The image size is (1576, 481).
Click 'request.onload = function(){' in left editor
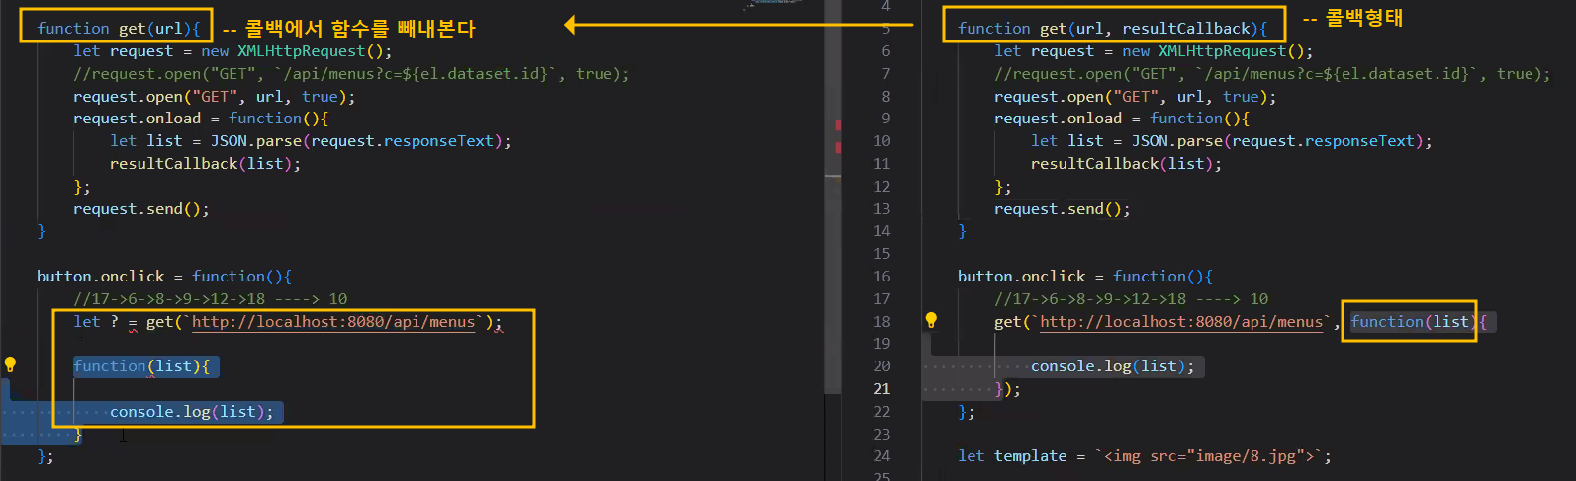[201, 119]
